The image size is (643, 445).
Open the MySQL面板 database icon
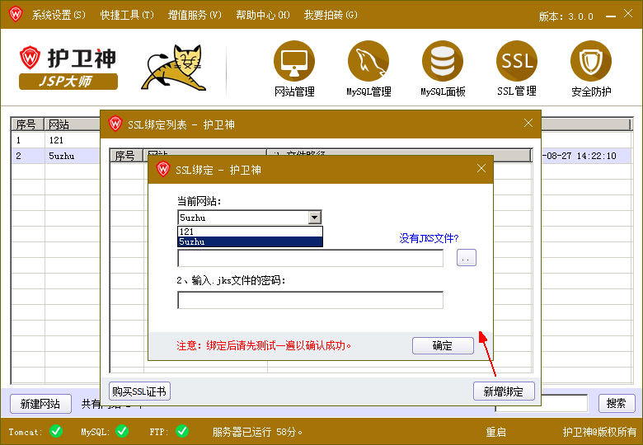443,62
